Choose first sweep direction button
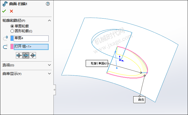The height and width of the screenshot is (115, 188). 19,55
